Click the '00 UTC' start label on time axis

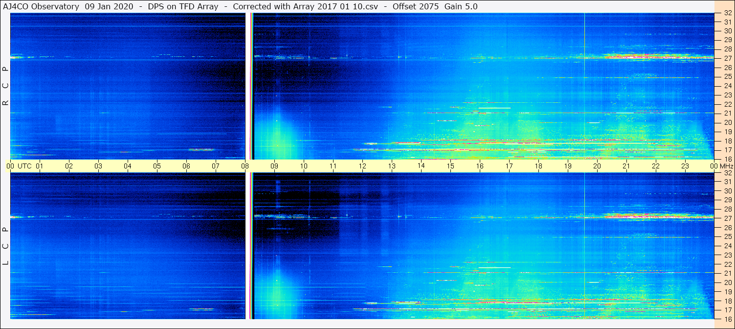point(19,166)
